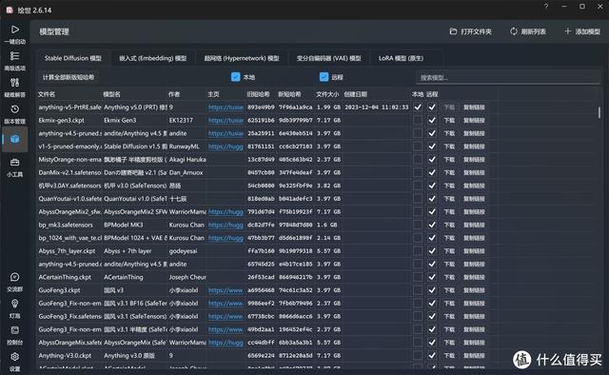
Task: Click 下载 for Anything-V3.0.ckpt row
Action: [x=449, y=356]
